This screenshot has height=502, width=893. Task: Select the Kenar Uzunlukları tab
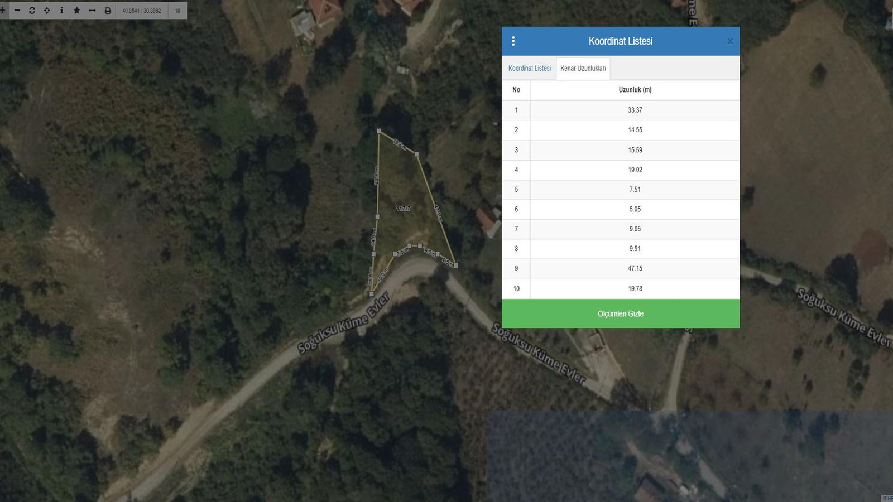coord(583,68)
